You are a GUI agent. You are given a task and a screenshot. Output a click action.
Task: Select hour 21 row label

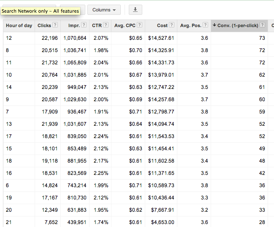9,222
